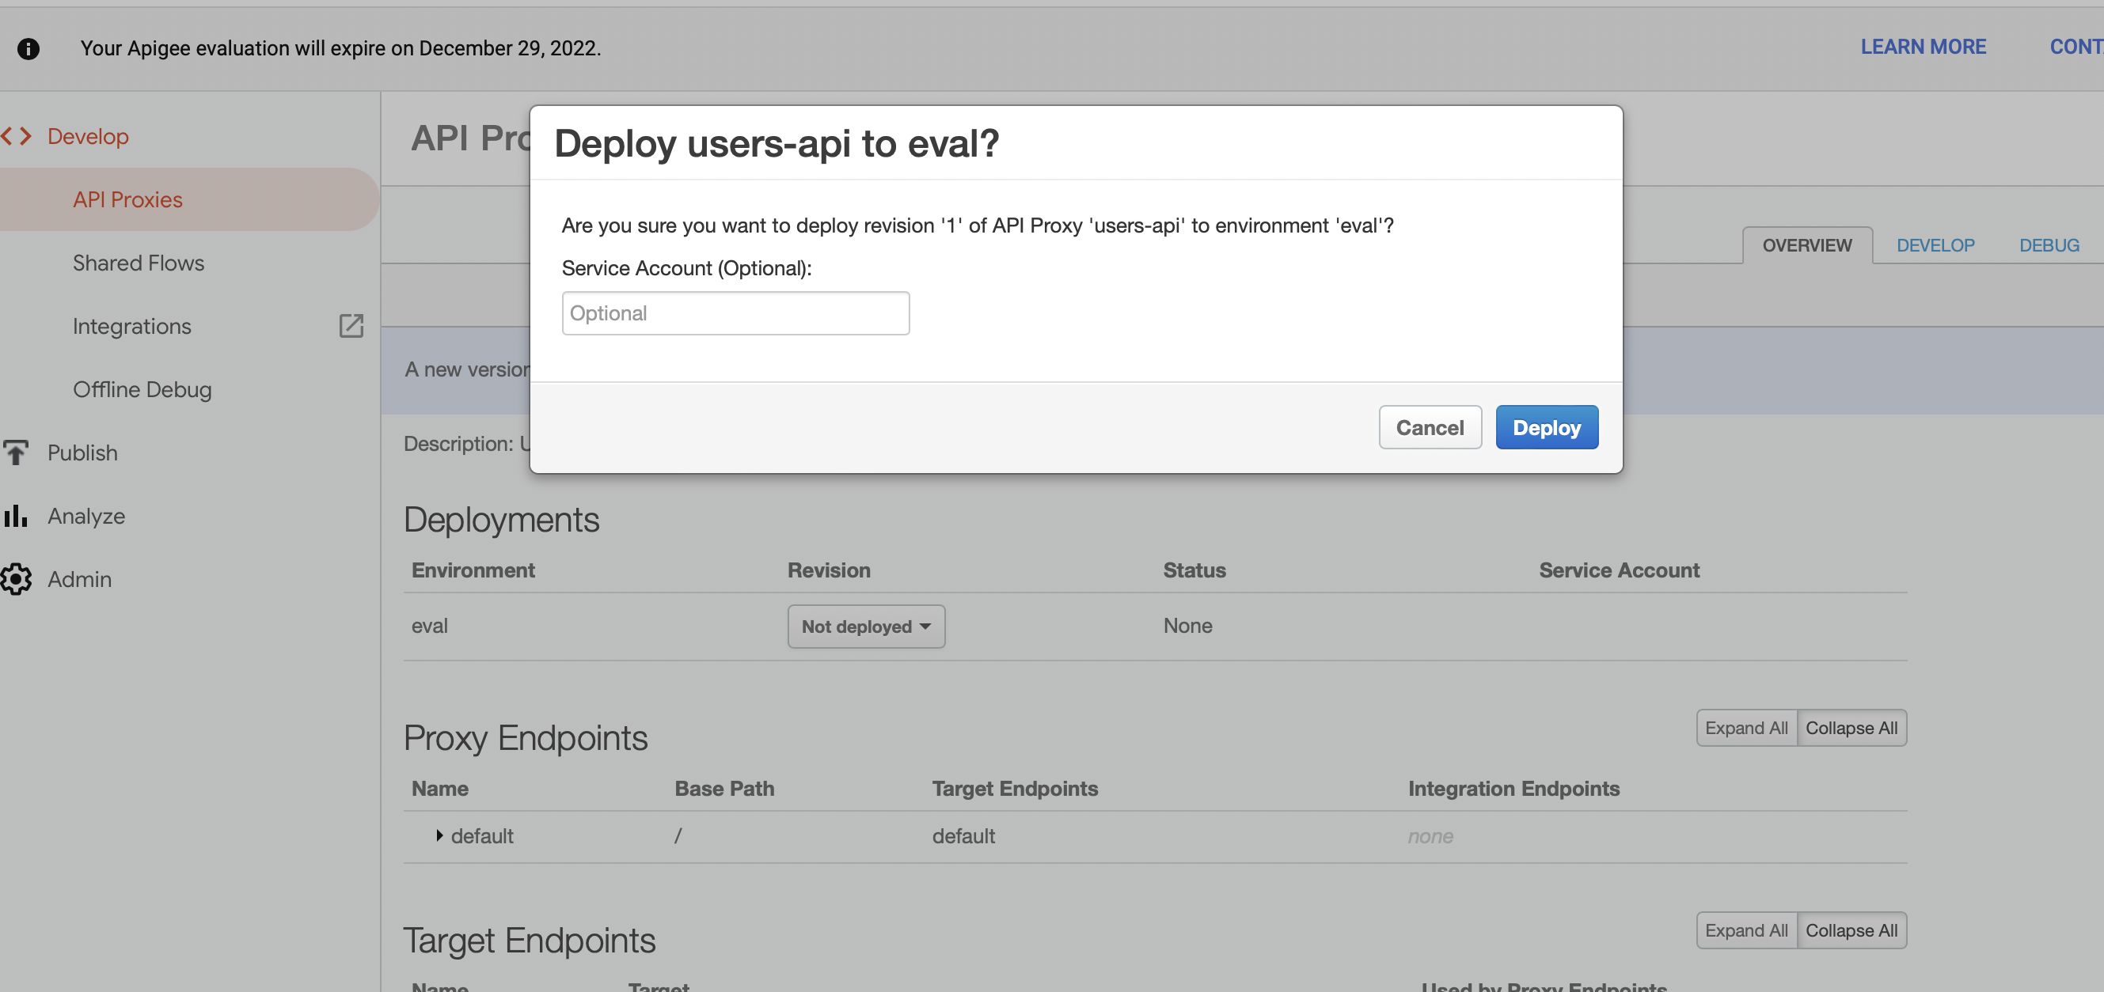This screenshot has height=992, width=2104.
Task: Click Collapse All for Target Endpoints
Action: click(1851, 930)
